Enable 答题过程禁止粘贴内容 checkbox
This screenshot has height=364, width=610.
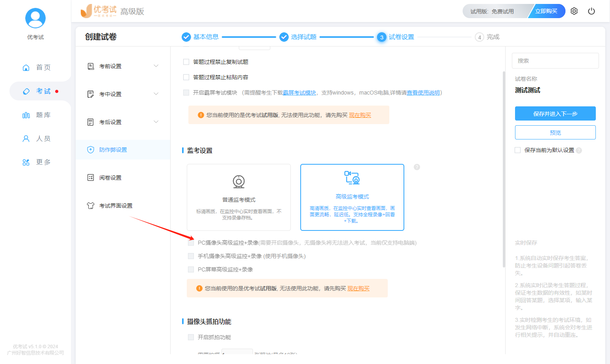[x=186, y=77]
